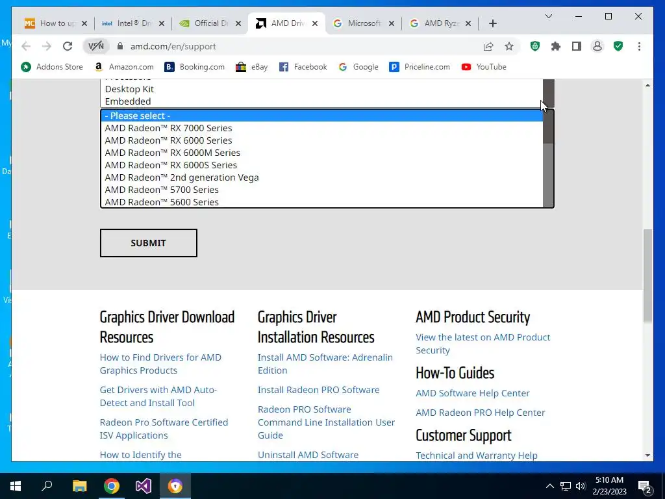Select Desktop Kit in product list

pyautogui.click(x=322, y=89)
